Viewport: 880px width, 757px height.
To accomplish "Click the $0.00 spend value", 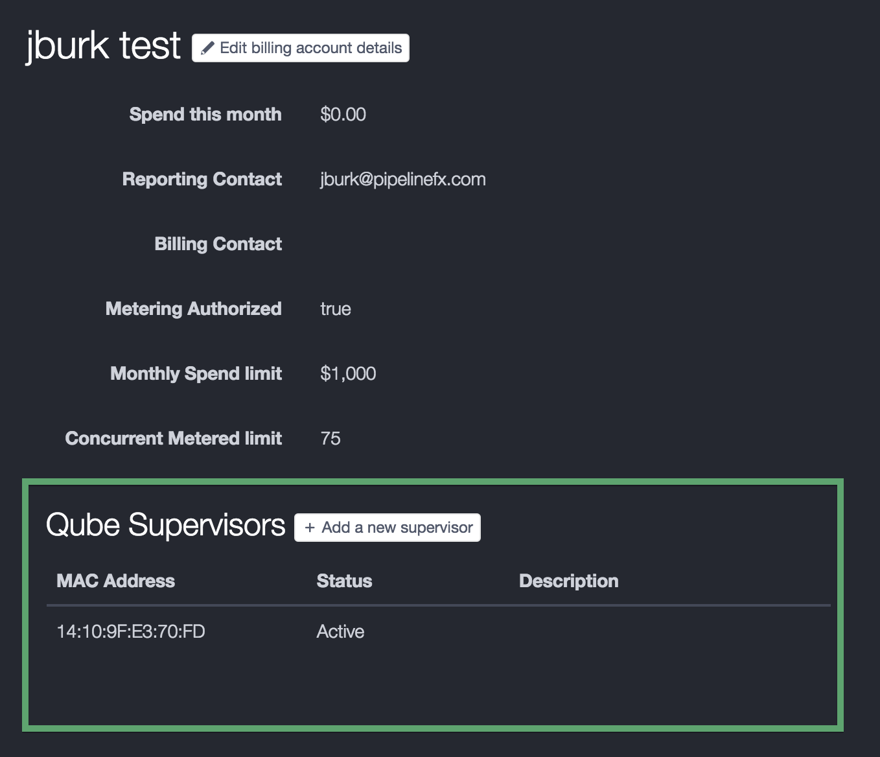I will pos(343,114).
